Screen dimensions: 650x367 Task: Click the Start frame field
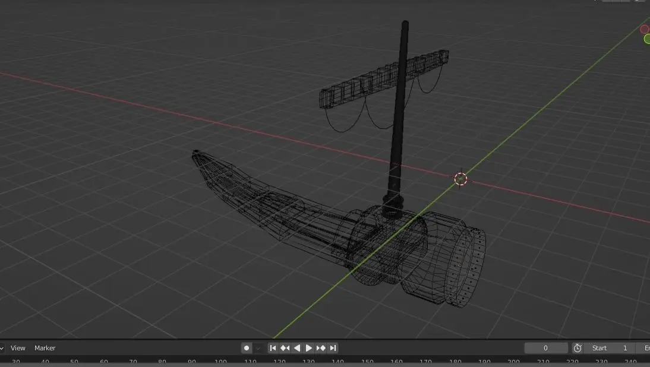click(611, 348)
